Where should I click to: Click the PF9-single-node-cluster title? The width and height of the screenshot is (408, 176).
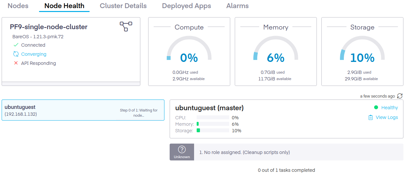(49, 27)
